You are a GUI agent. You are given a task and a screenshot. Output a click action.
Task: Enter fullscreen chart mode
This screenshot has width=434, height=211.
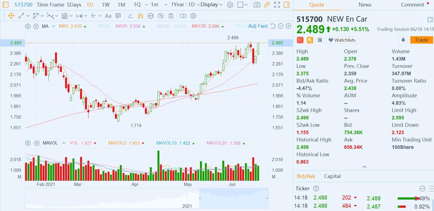(x=277, y=5)
